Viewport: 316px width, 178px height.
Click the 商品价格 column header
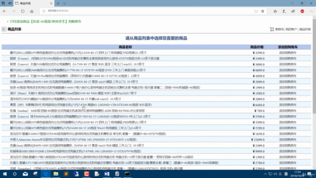tap(257, 47)
